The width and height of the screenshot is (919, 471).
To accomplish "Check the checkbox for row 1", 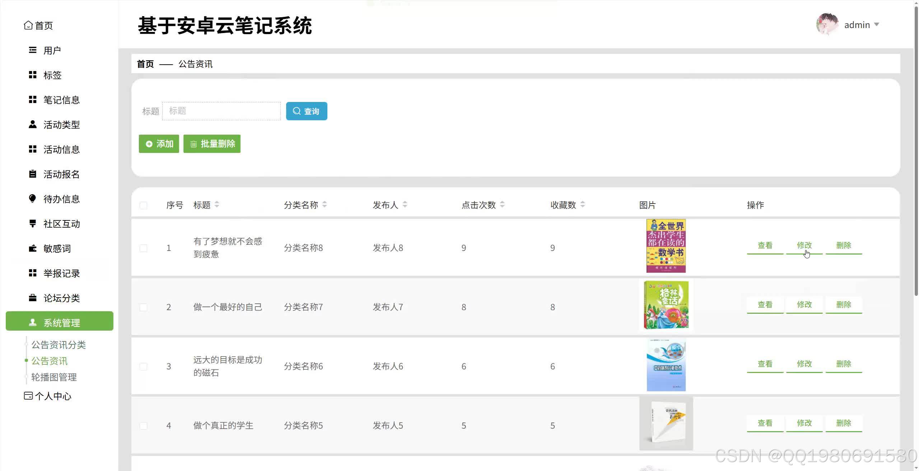I will tap(143, 248).
